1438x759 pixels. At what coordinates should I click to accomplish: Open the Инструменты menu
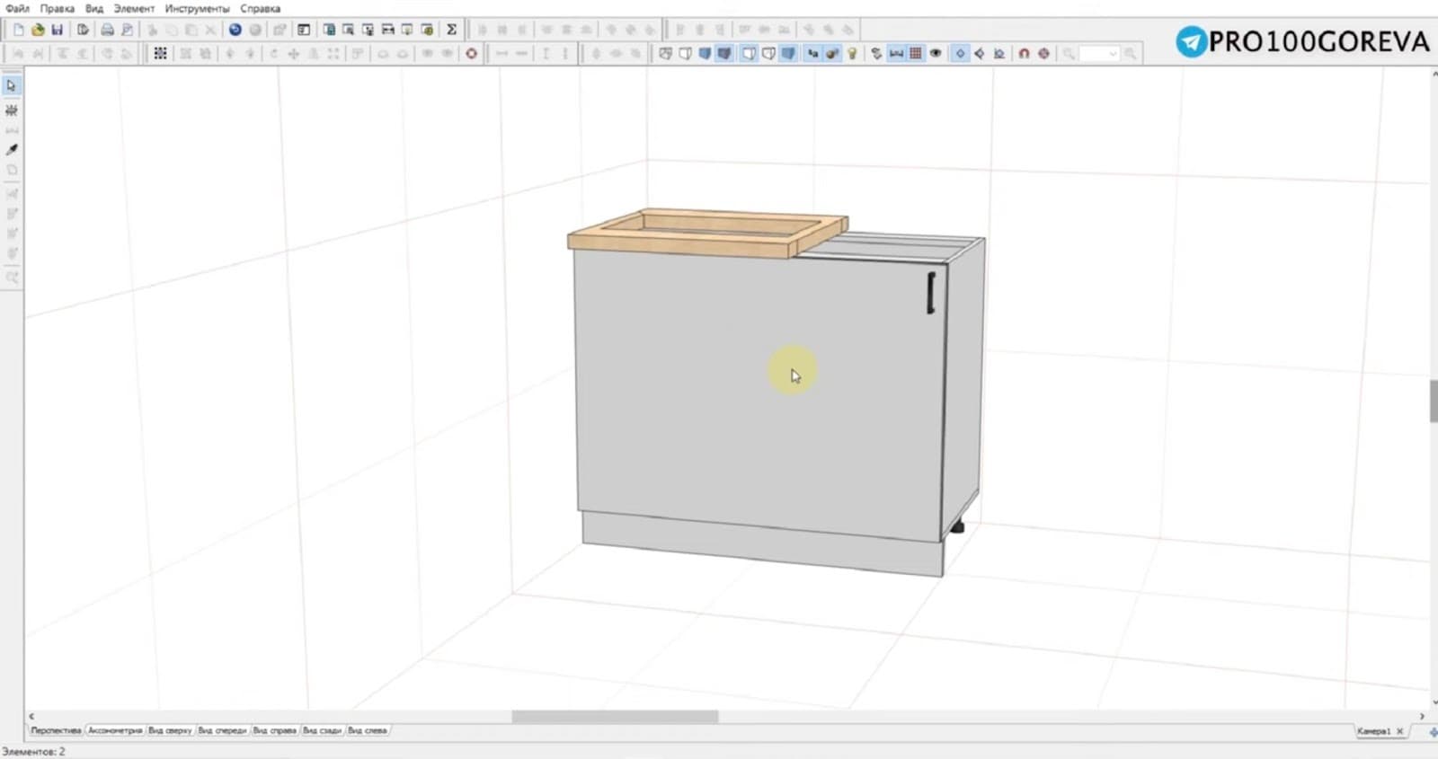(197, 8)
